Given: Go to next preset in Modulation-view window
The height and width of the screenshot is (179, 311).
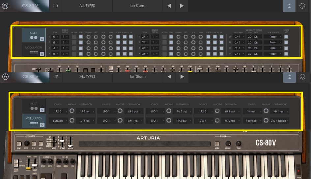Looking at the screenshot, I should 182,76.
